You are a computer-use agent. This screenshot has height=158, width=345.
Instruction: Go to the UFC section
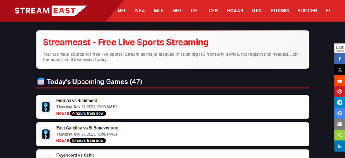(x=257, y=11)
